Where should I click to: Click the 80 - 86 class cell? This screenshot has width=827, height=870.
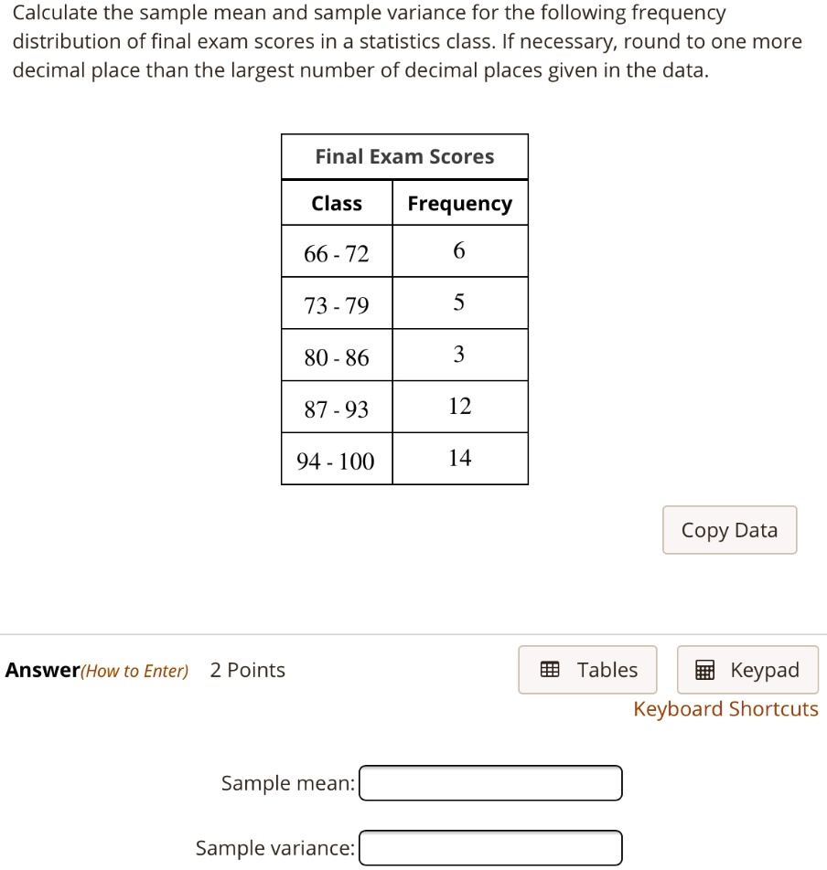click(337, 357)
